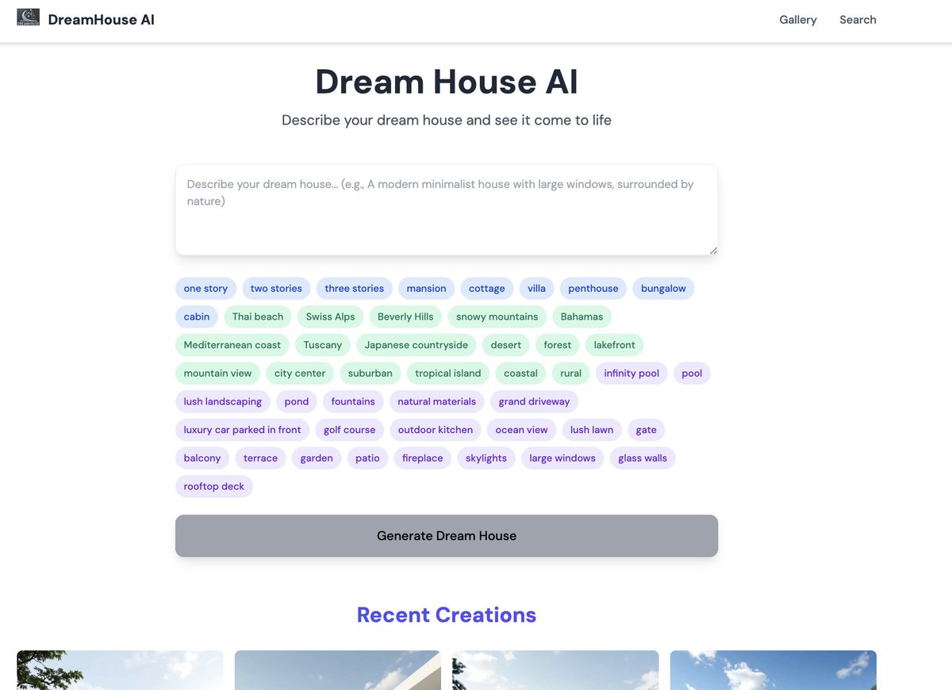952x690 pixels.
Task: Add the 'Thai beach' location tag
Action: tap(258, 316)
